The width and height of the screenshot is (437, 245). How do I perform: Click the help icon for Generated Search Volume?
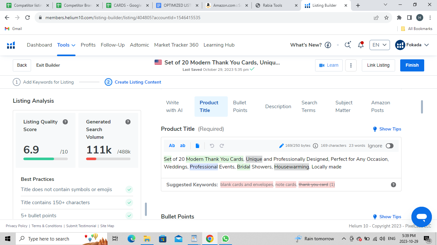point(128,122)
